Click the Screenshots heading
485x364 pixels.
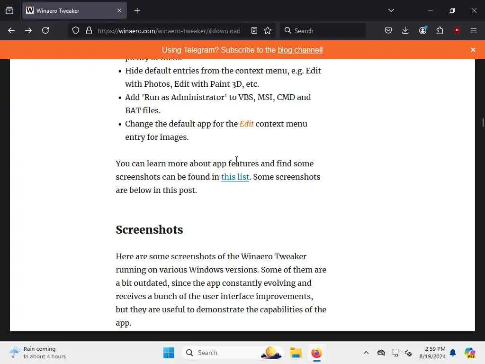click(x=149, y=230)
